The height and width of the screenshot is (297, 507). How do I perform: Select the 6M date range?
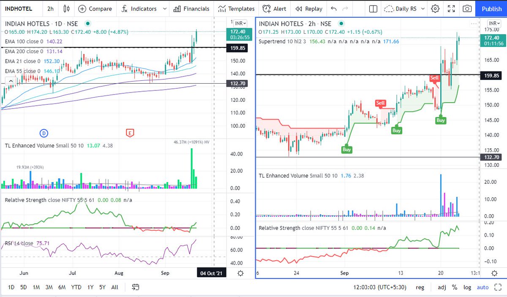tap(62, 287)
